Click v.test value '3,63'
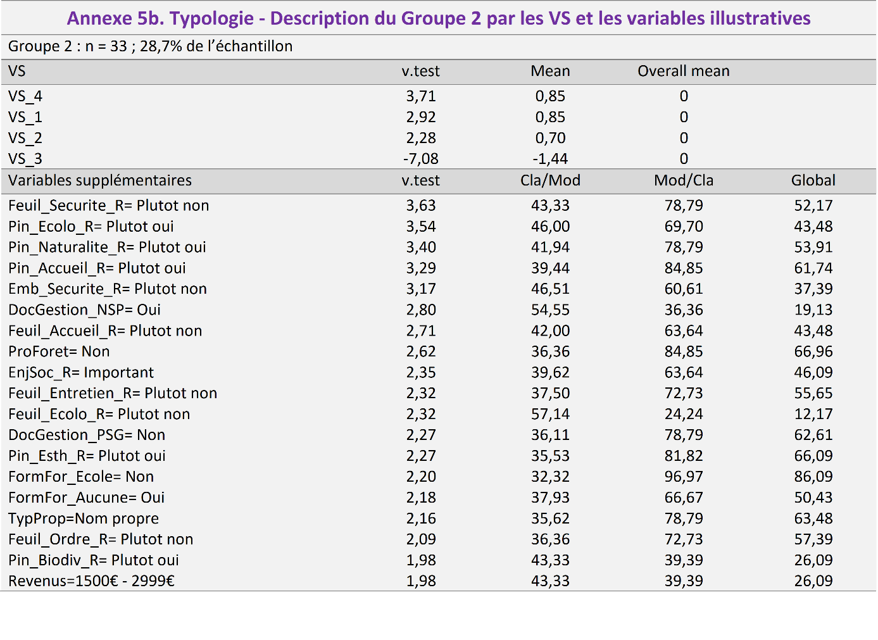The width and height of the screenshot is (878, 640). (421, 206)
